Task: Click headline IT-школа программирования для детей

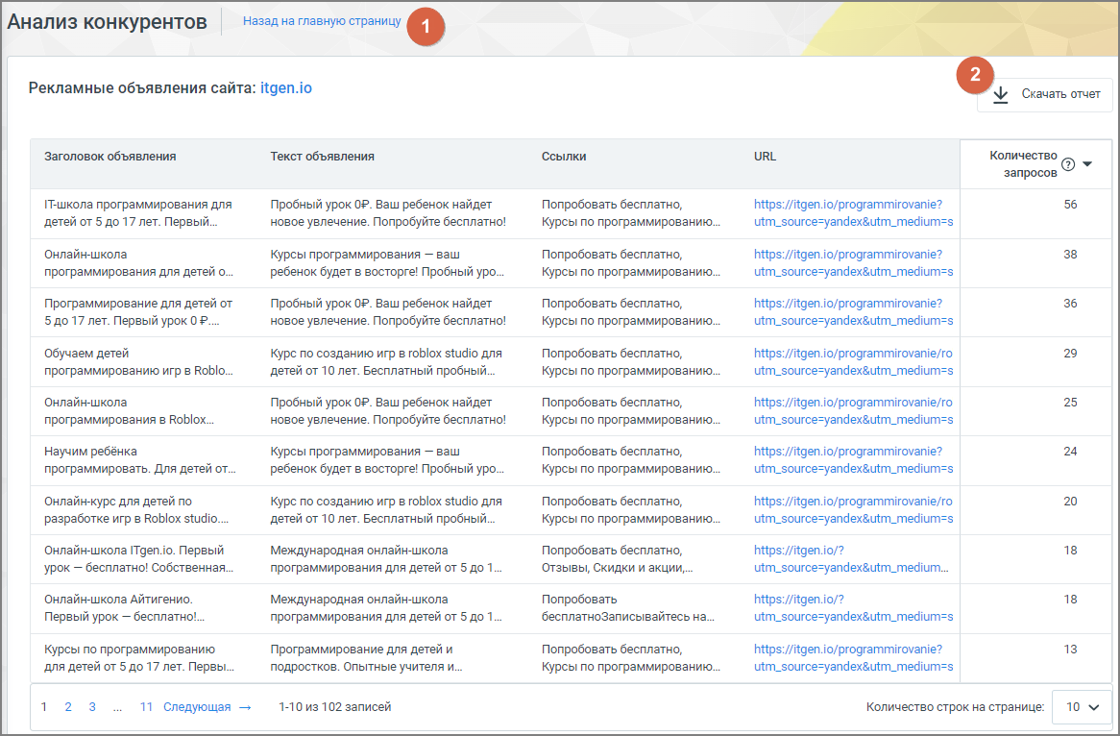Action: 138,213
